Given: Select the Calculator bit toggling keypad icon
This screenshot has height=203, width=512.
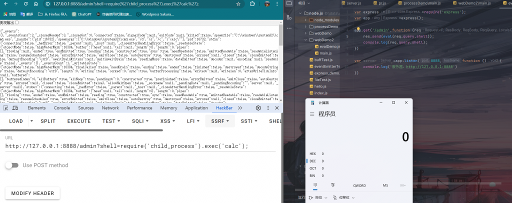Looking at the screenshot, I should pyautogui.click(x=332, y=185).
